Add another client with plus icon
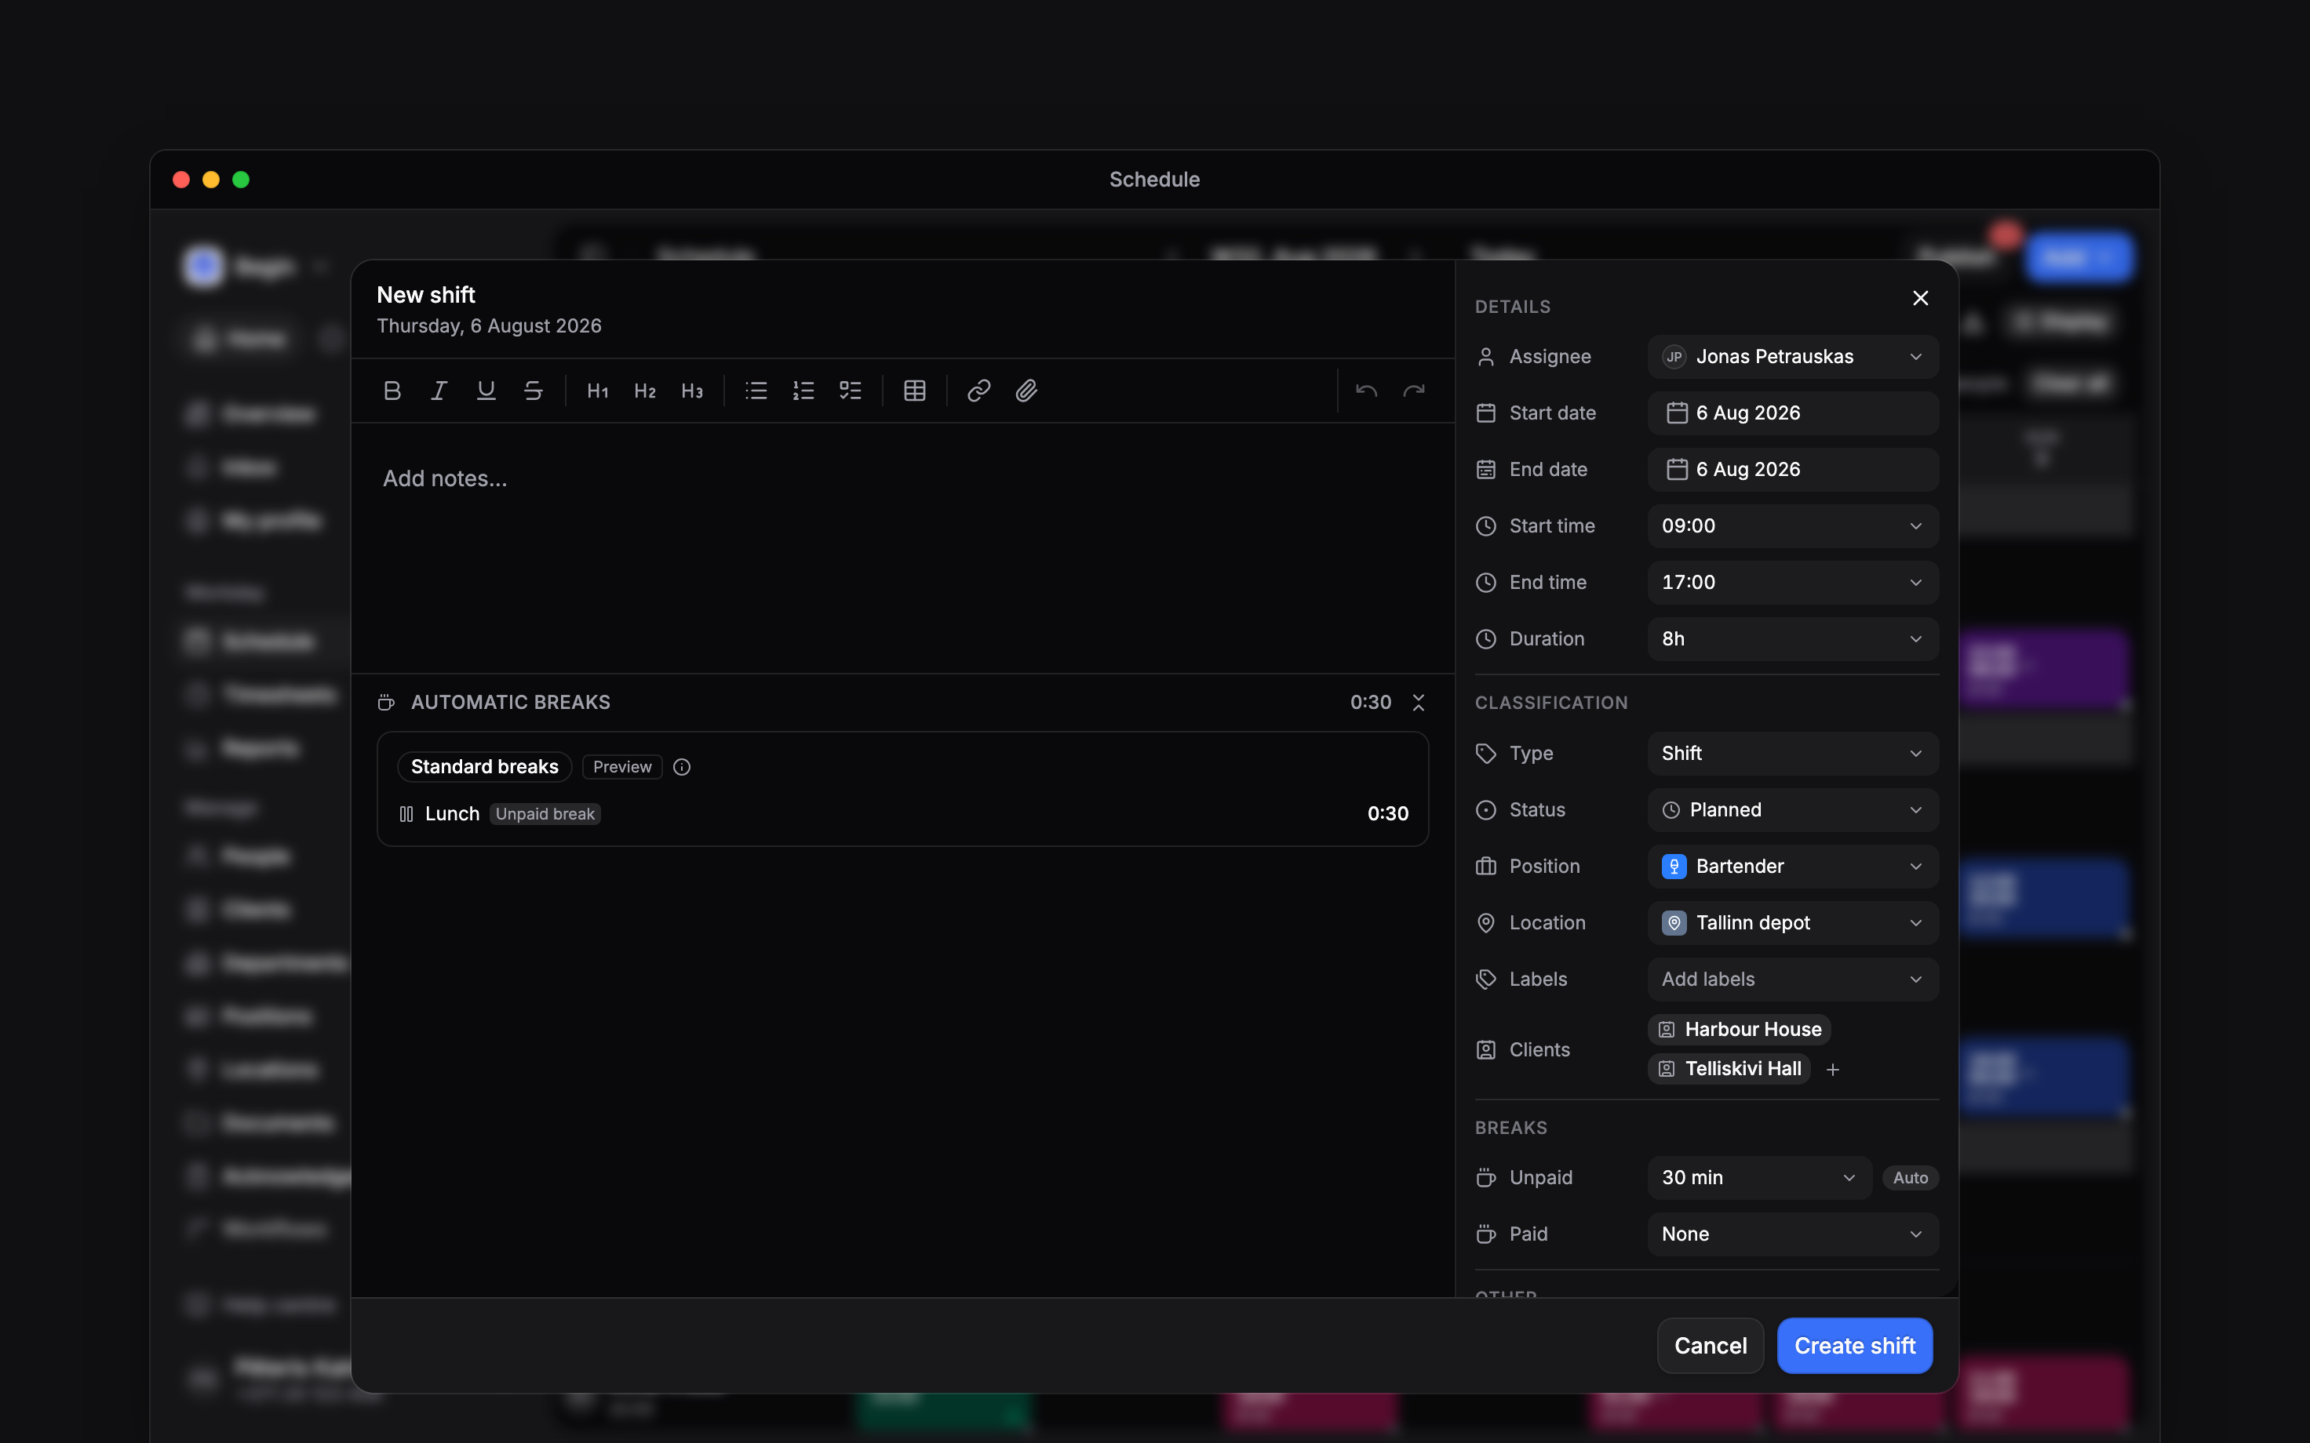This screenshot has width=2310, height=1443. point(1833,1069)
